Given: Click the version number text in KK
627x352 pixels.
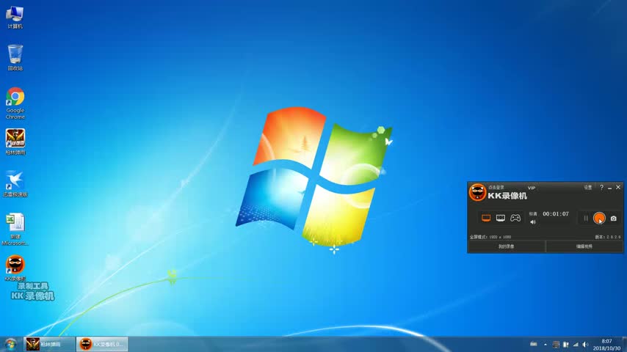Looking at the screenshot, I should [x=608, y=237].
